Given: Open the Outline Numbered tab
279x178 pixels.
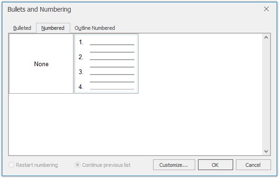Looking at the screenshot, I should pyautogui.click(x=95, y=28).
